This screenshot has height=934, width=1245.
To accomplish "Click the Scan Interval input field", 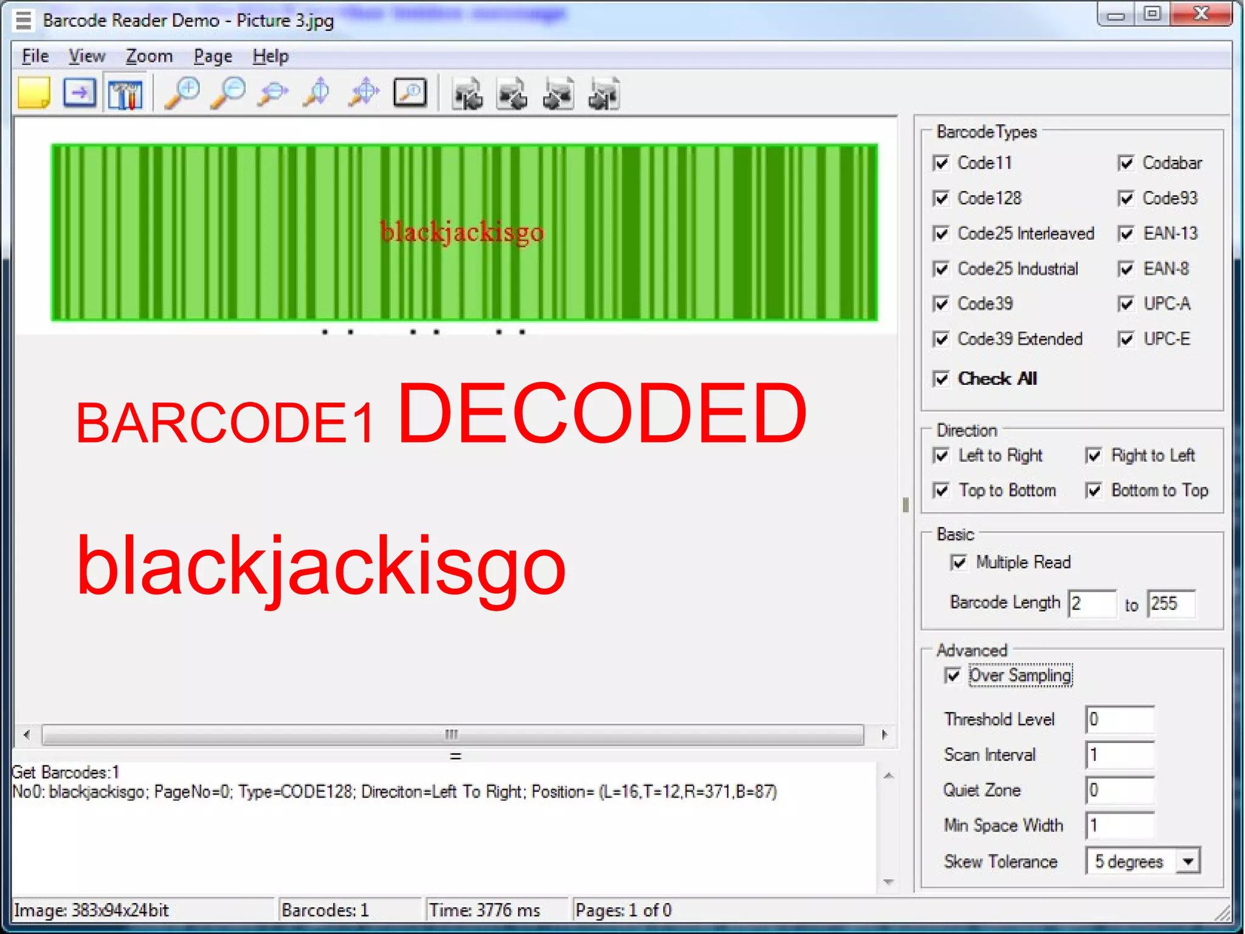I will pos(1120,755).
